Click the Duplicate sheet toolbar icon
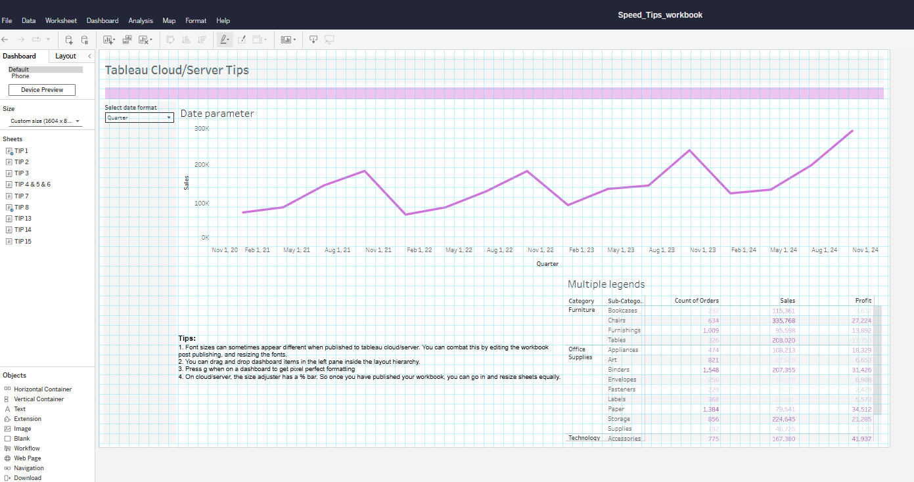914x482 pixels. (x=127, y=39)
